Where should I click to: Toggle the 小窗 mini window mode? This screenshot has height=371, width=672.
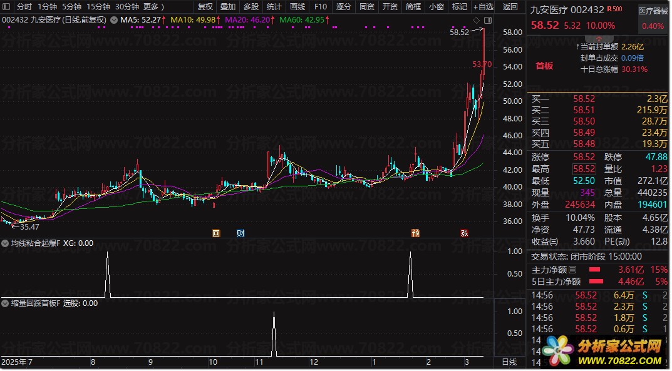[436, 7]
